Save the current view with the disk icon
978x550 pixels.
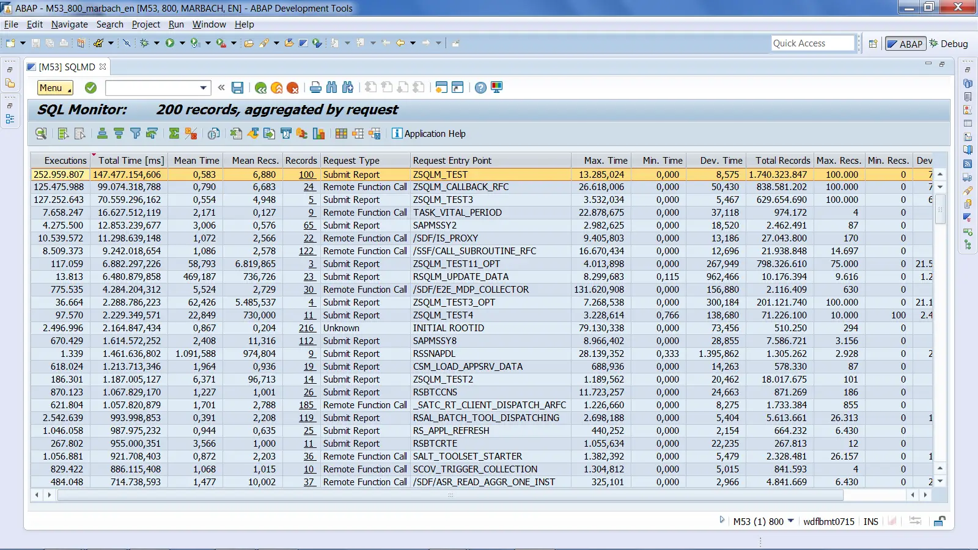pos(238,87)
